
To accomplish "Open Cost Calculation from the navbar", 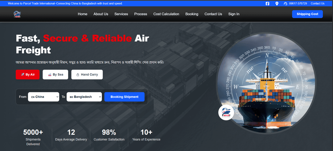I will [166, 14].
